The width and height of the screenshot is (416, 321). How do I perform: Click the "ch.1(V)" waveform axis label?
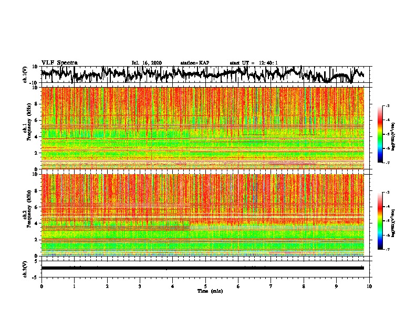[25, 74]
